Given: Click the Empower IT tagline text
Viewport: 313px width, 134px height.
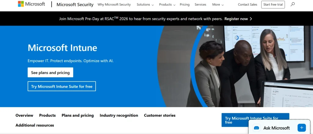Looking at the screenshot, I should [71, 61].
